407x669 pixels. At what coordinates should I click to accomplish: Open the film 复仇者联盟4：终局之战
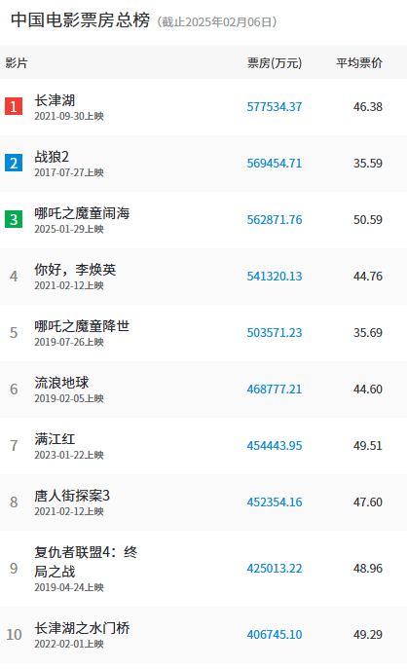click(86, 562)
